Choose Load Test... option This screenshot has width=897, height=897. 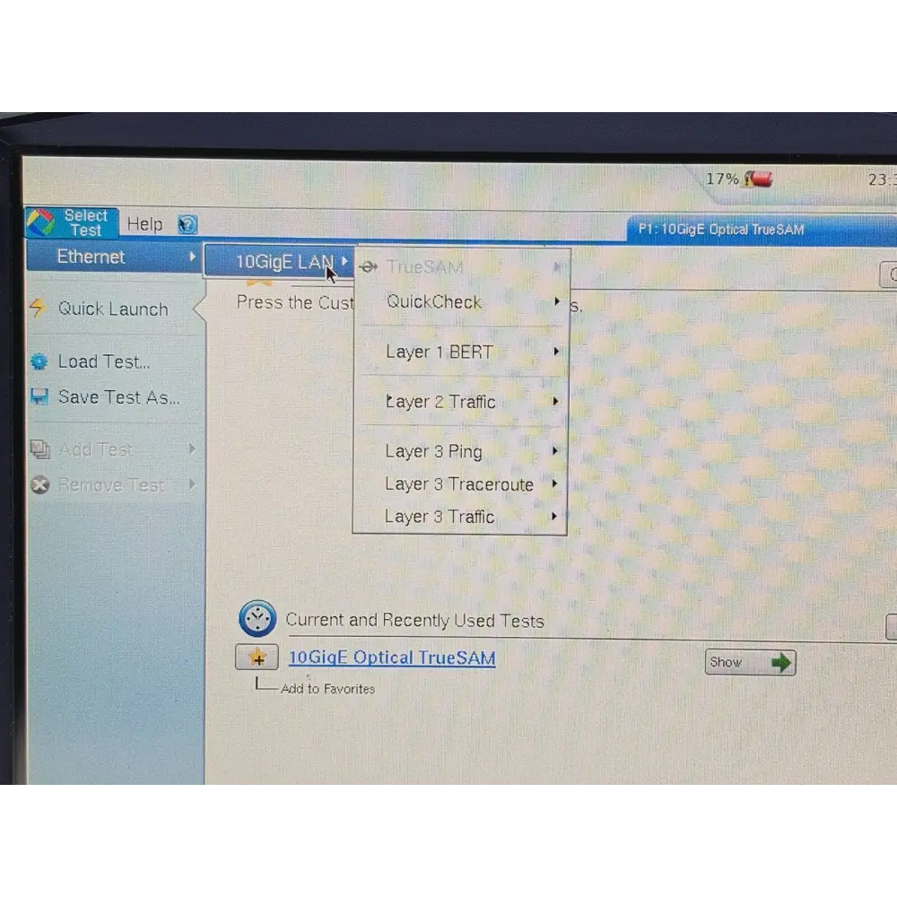pyautogui.click(x=103, y=361)
